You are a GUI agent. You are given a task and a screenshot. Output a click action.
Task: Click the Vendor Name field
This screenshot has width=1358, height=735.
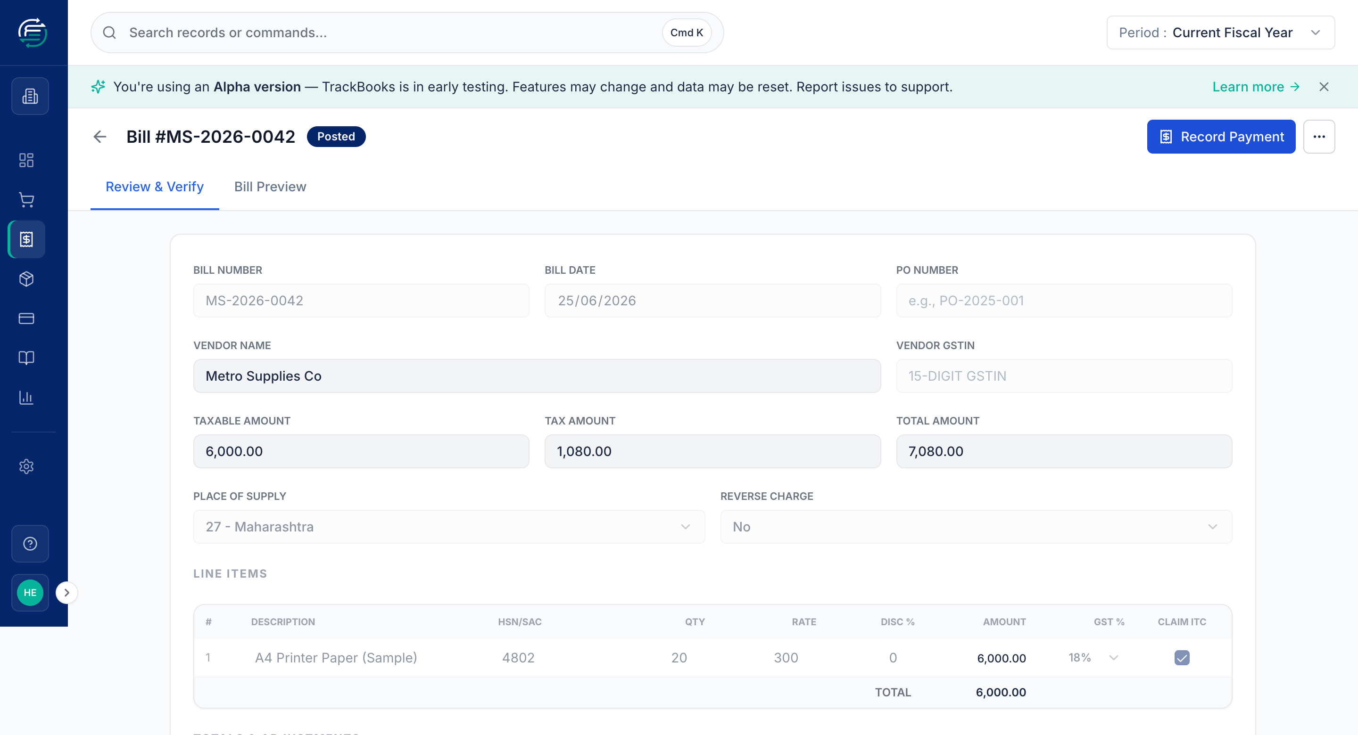[537, 376]
